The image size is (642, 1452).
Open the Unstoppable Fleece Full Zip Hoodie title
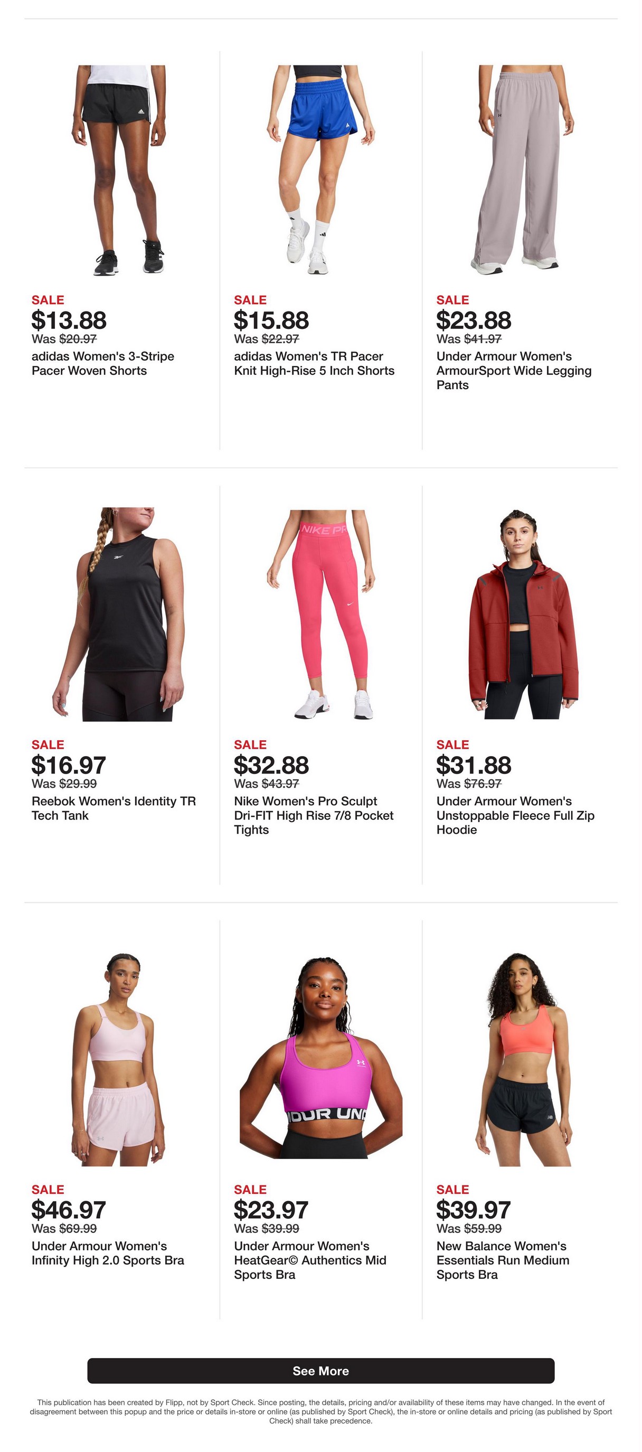[x=515, y=816]
